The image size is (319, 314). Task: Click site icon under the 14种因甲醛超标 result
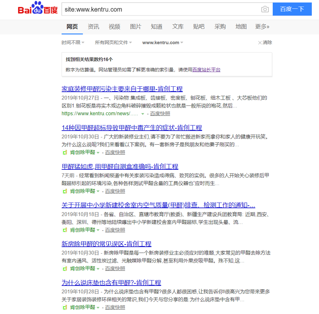click(x=65, y=152)
